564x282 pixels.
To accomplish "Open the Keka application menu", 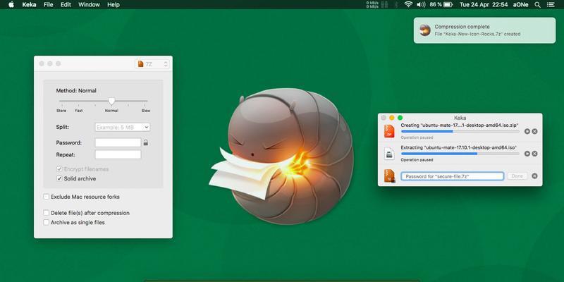I will (29, 5).
